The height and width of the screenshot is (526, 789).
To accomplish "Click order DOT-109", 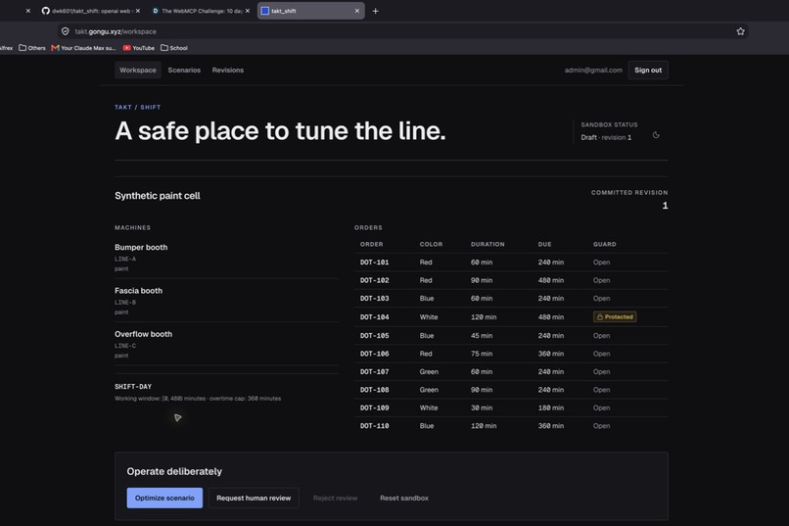I will tap(374, 408).
